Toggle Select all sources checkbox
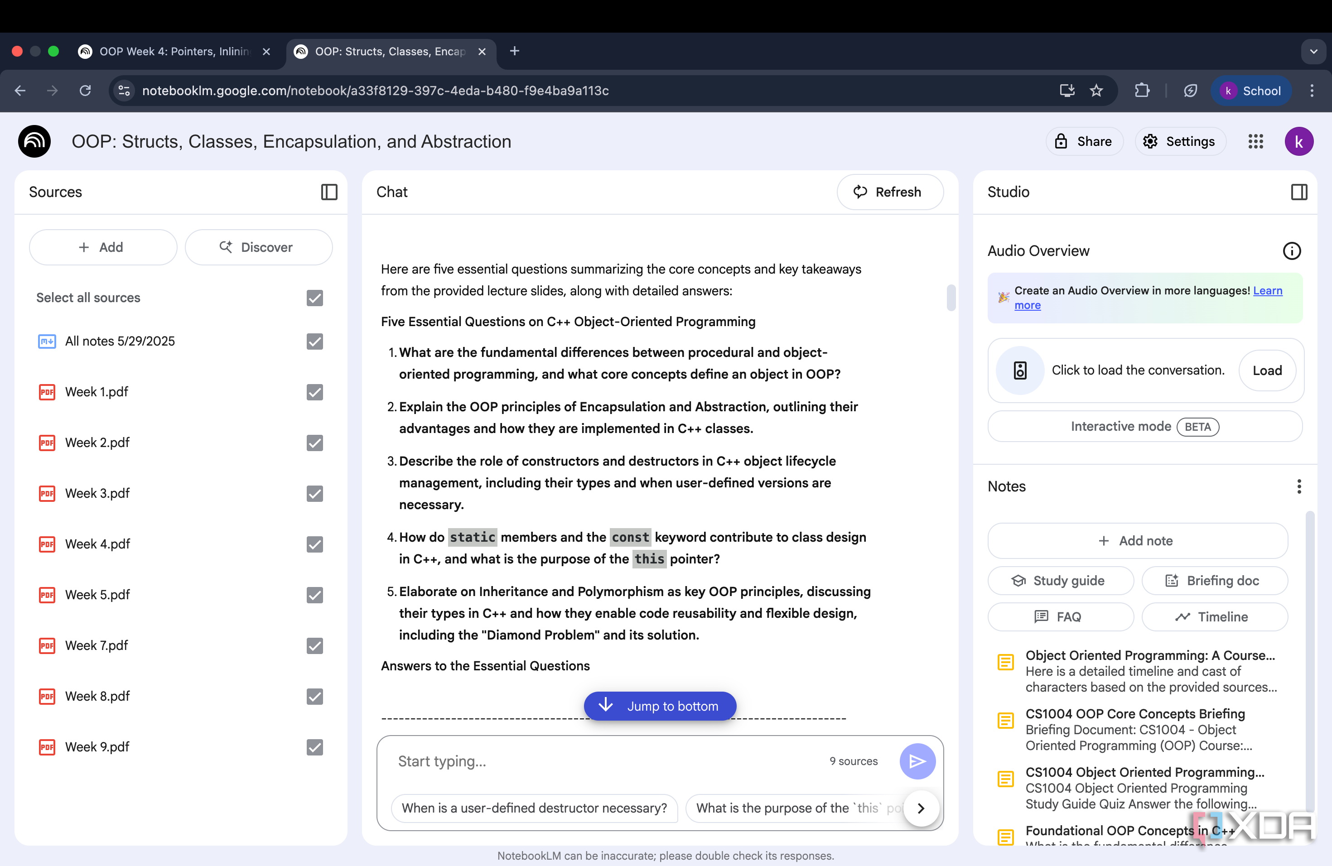1332x866 pixels. click(x=314, y=298)
